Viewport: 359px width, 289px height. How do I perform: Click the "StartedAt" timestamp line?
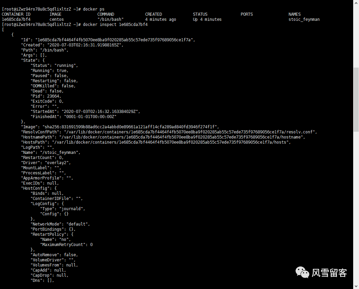pos(85,112)
